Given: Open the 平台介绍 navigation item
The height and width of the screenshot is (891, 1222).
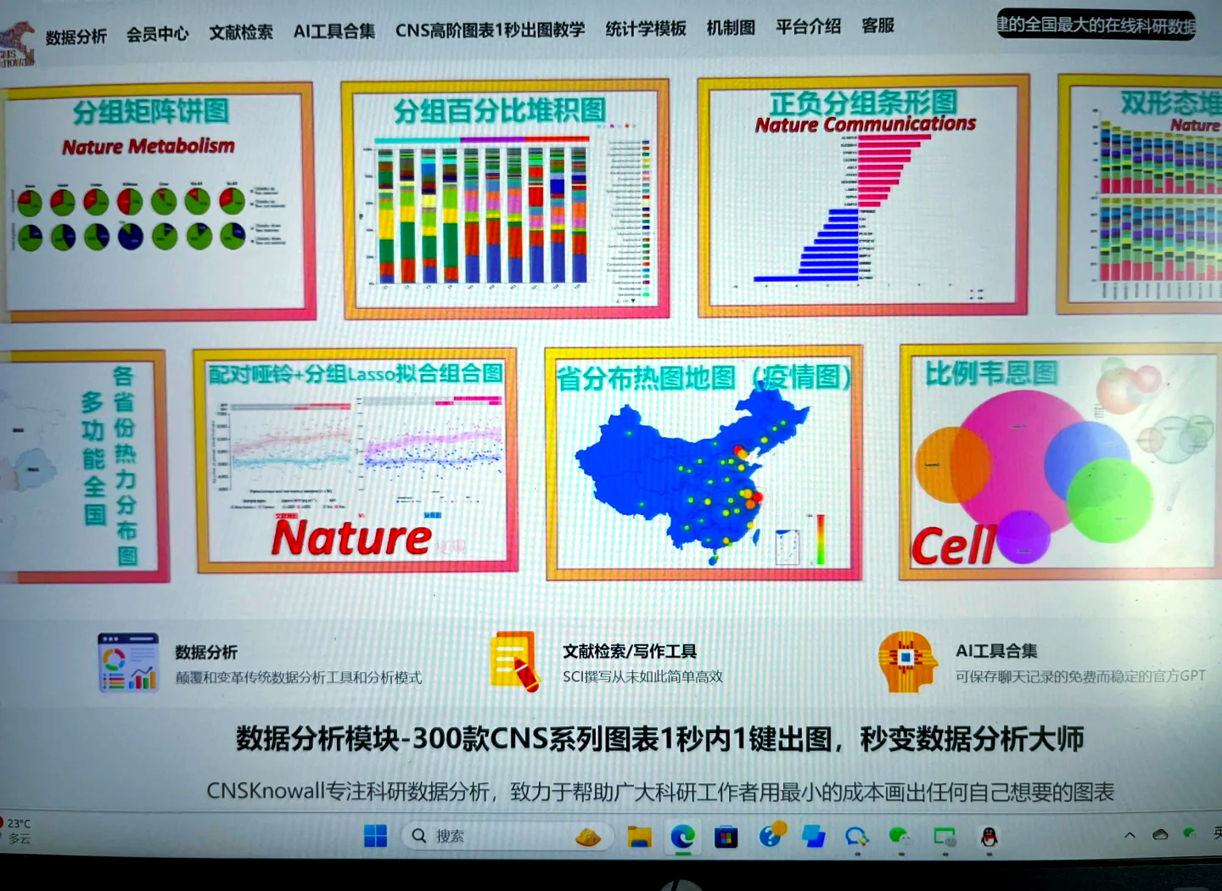Looking at the screenshot, I should point(808,26).
